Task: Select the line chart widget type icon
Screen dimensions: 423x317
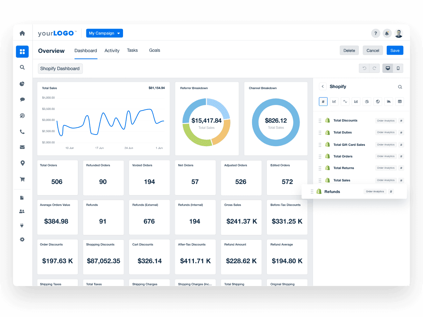Action: 334,101
